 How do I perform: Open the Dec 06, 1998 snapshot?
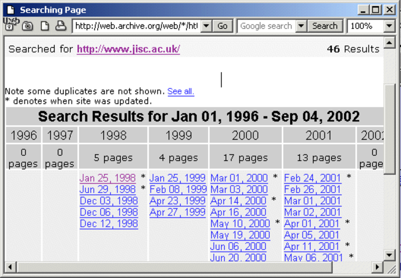tap(109, 212)
